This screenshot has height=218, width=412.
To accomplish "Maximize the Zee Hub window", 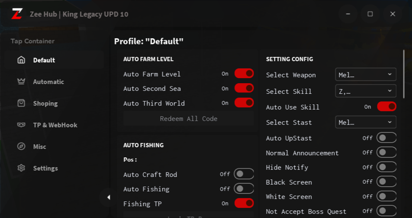I will point(370,14).
